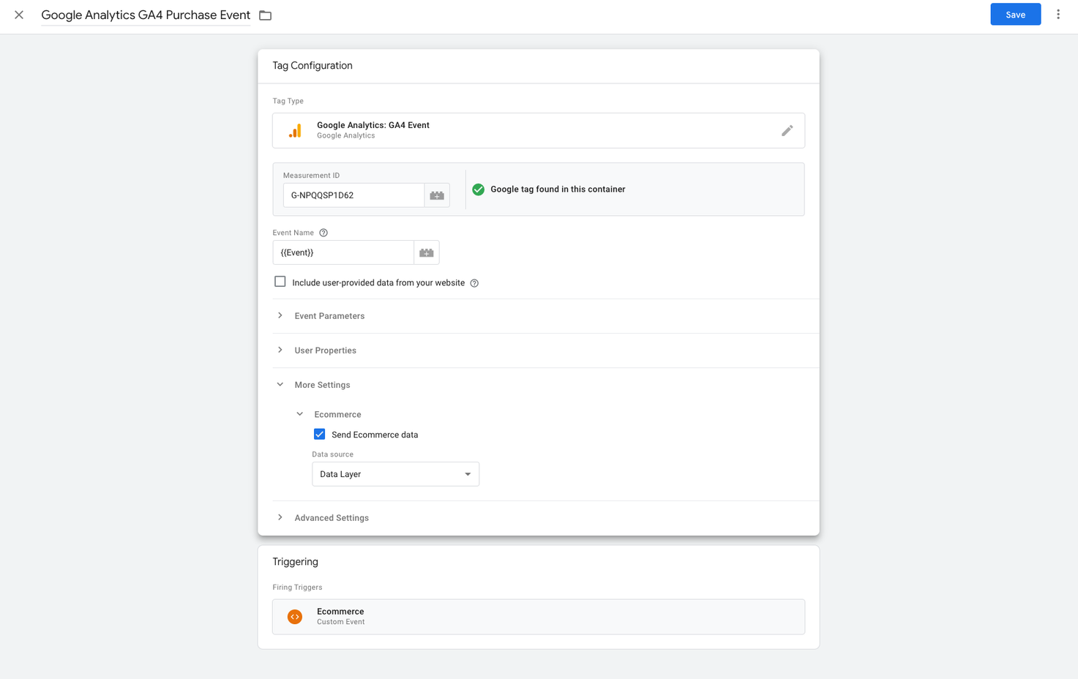1078x679 pixels.
Task: Click the Triggering section heading
Action: (x=295, y=562)
